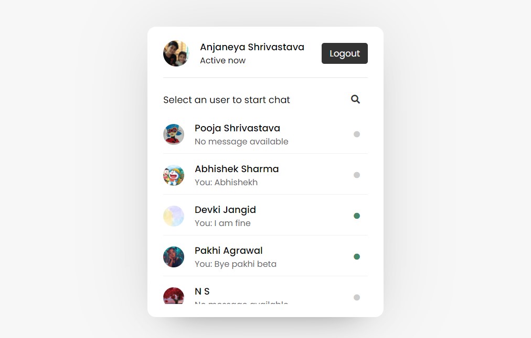Open chat with Pooja Shrivastava
Screen dimensions: 531x338
coord(265,134)
